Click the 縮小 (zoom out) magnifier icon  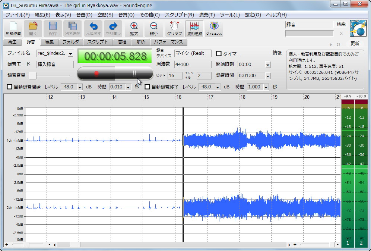tap(153, 28)
